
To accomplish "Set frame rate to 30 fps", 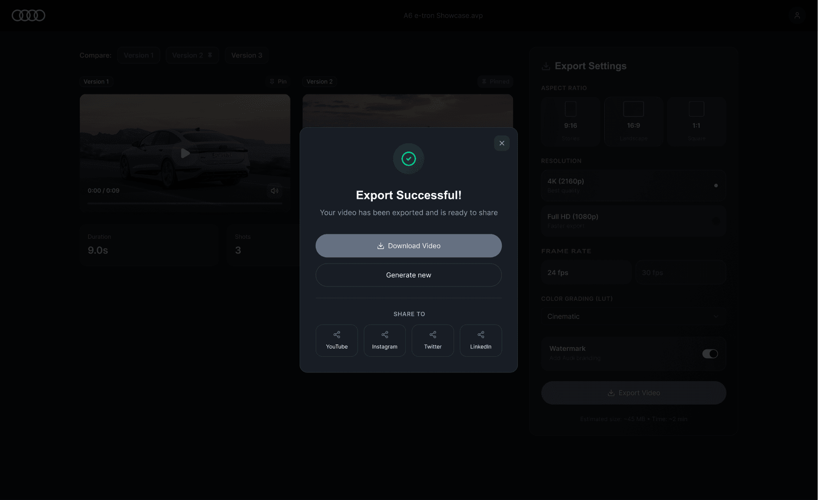I will (x=681, y=272).
